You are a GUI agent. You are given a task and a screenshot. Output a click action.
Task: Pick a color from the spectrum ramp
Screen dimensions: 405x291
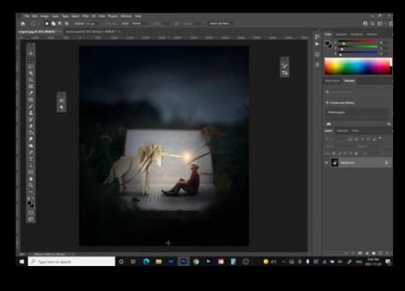[x=356, y=66]
